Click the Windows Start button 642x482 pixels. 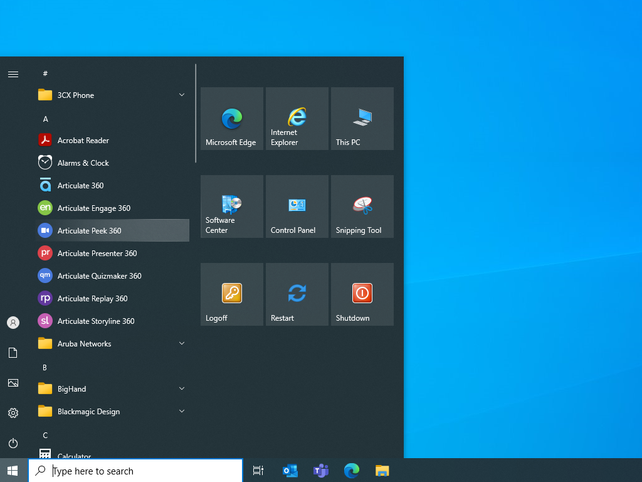click(x=13, y=471)
